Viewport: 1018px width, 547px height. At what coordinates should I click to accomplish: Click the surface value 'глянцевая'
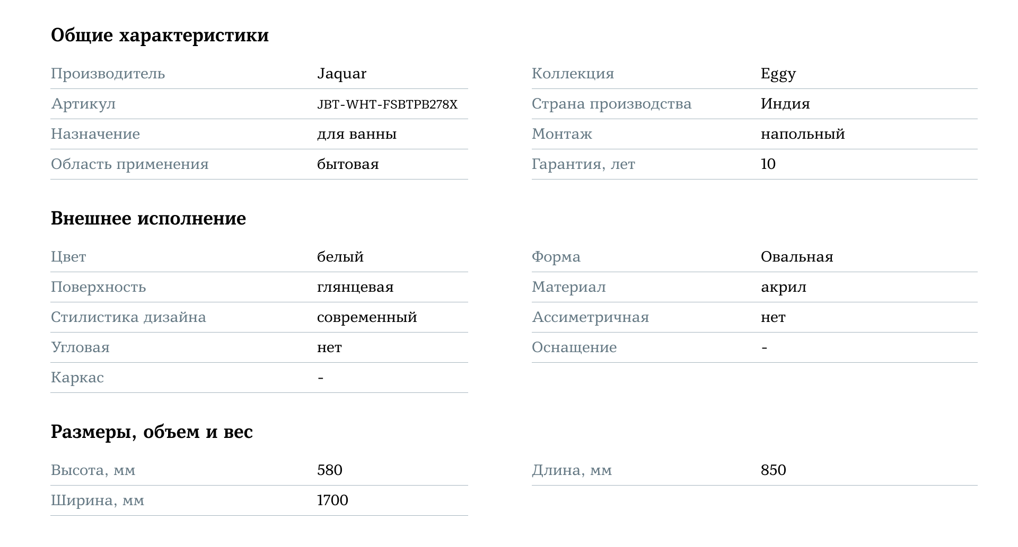pos(355,287)
